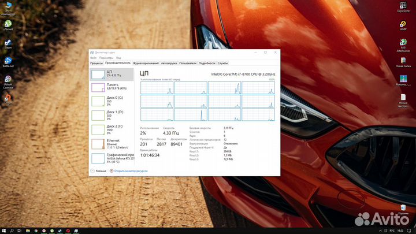Open the Параметры menu

(x=106, y=58)
